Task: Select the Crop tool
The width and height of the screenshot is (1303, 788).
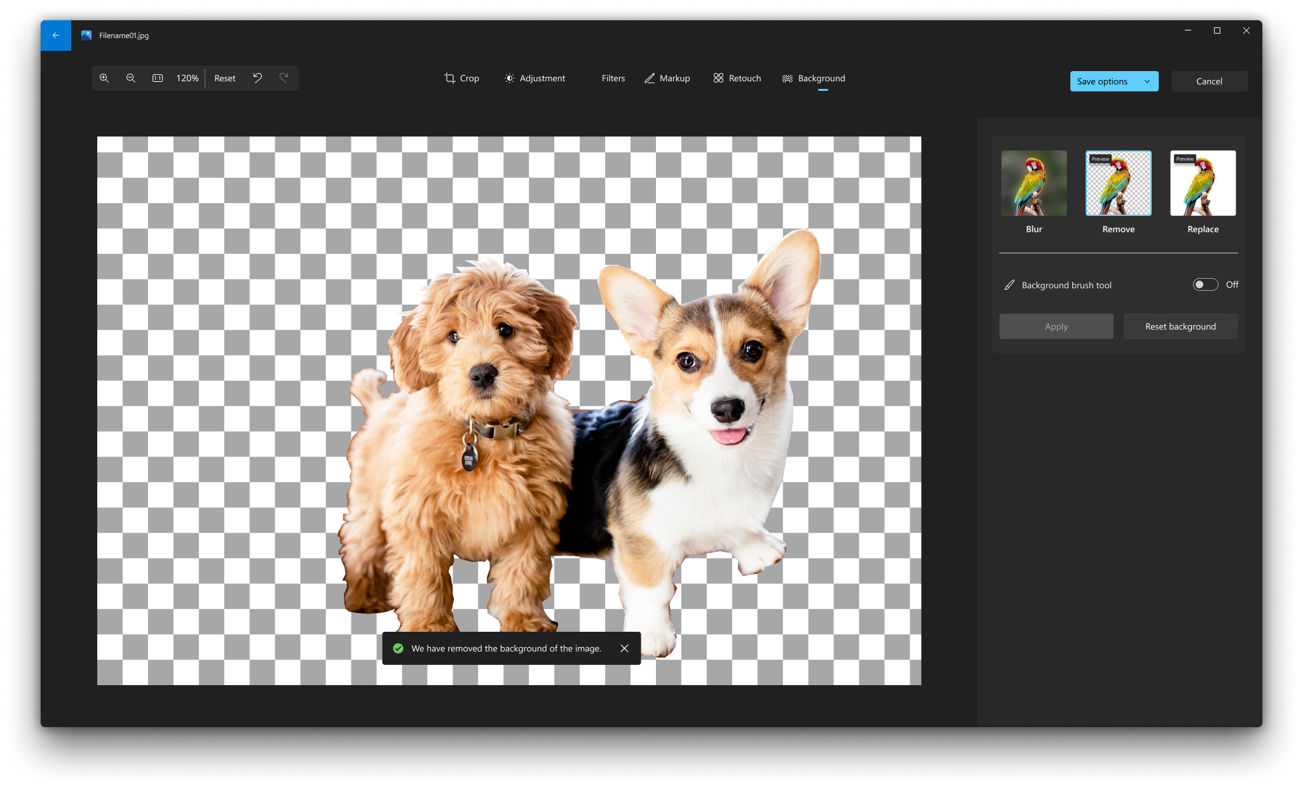Action: click(x=461, y=78)
